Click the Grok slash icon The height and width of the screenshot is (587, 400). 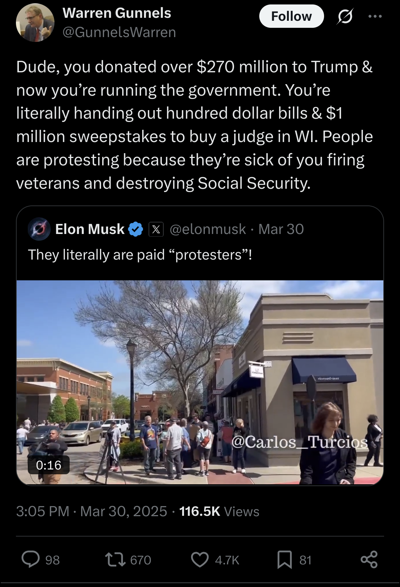click(x=345, y=17)
